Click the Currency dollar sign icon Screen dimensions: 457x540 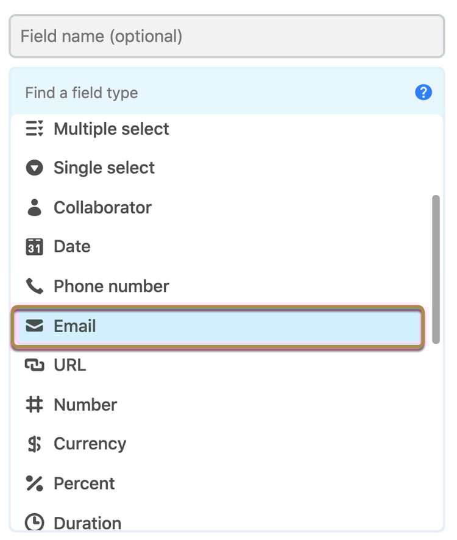tap(35, 444)
